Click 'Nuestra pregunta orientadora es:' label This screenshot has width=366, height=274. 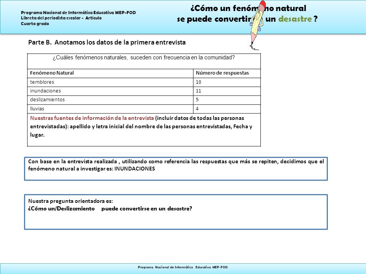click(71, 201)
